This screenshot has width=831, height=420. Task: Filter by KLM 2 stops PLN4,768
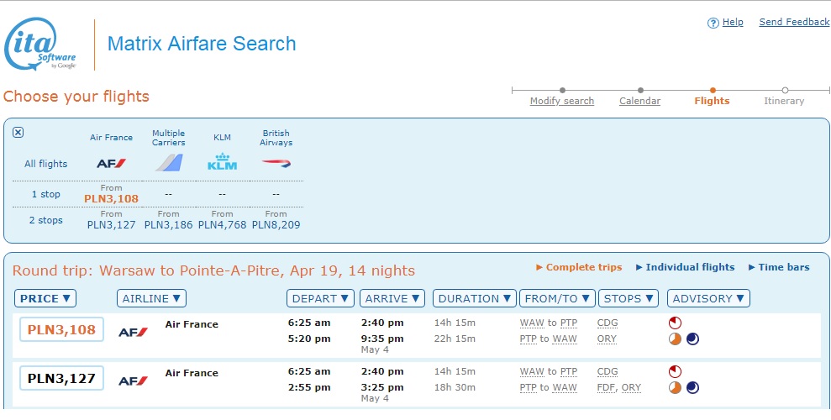pyautogui.click(x=222, y=224)
